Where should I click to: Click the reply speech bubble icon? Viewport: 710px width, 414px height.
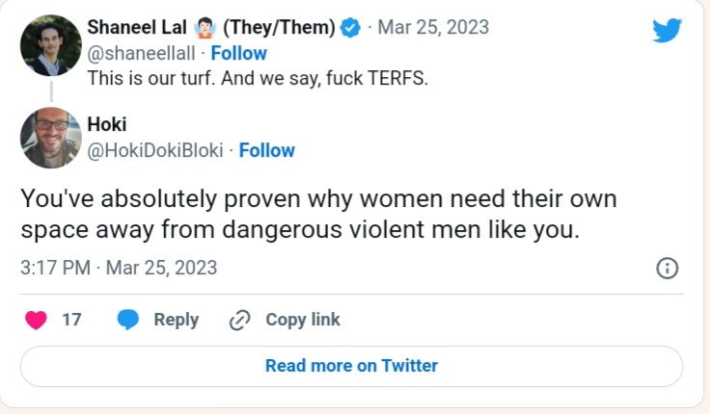tap(128, 320)
